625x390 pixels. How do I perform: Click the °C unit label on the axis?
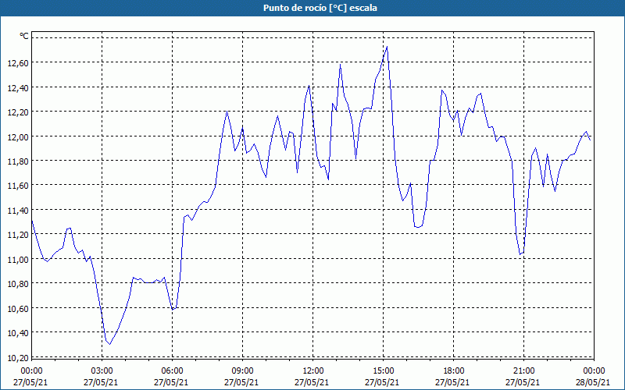point(24,36)
